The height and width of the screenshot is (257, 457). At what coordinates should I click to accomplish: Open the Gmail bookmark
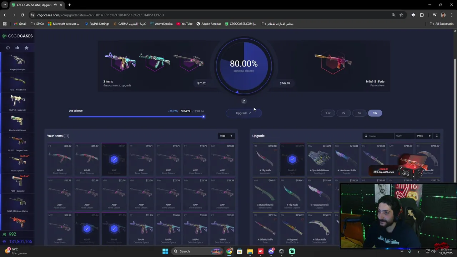point(20,24)
